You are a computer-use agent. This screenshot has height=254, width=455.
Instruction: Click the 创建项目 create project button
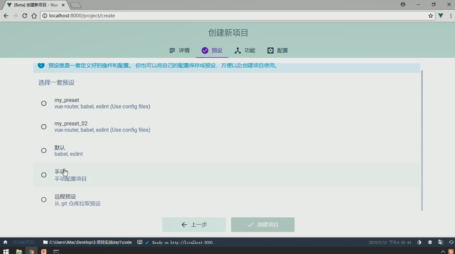click(263, 224)
